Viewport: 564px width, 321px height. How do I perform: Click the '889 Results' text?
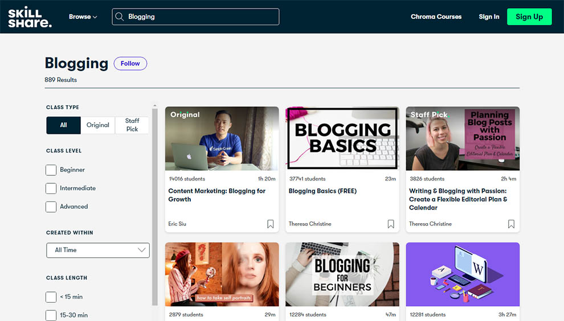point(61,80)
